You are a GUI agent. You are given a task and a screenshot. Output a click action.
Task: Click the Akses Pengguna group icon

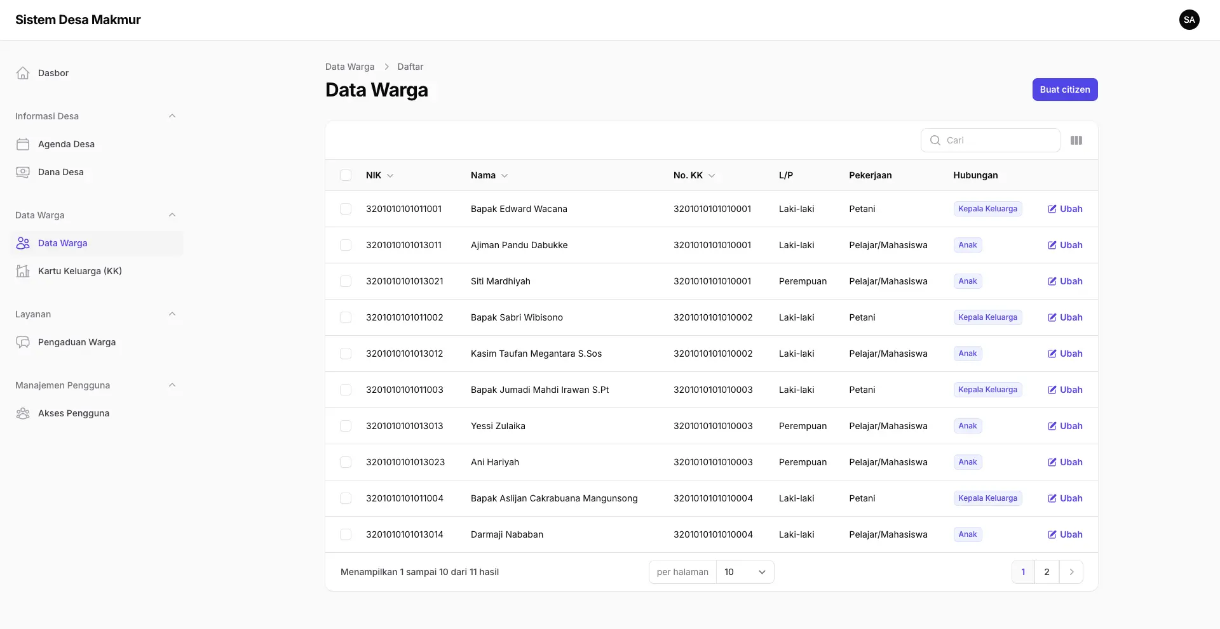(x=23, y=413)
